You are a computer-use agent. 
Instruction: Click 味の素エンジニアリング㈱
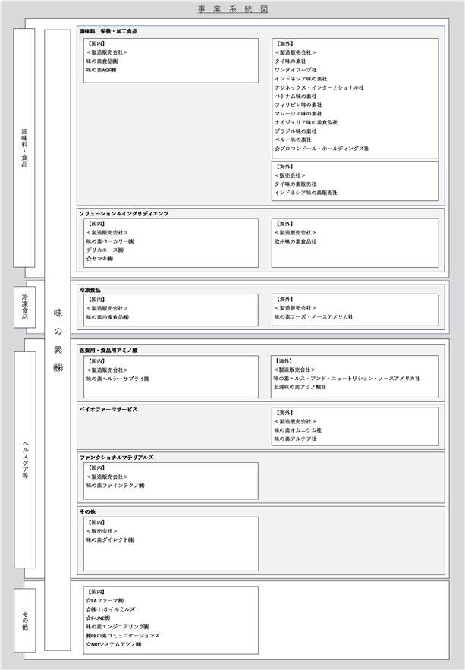point(118,627)
